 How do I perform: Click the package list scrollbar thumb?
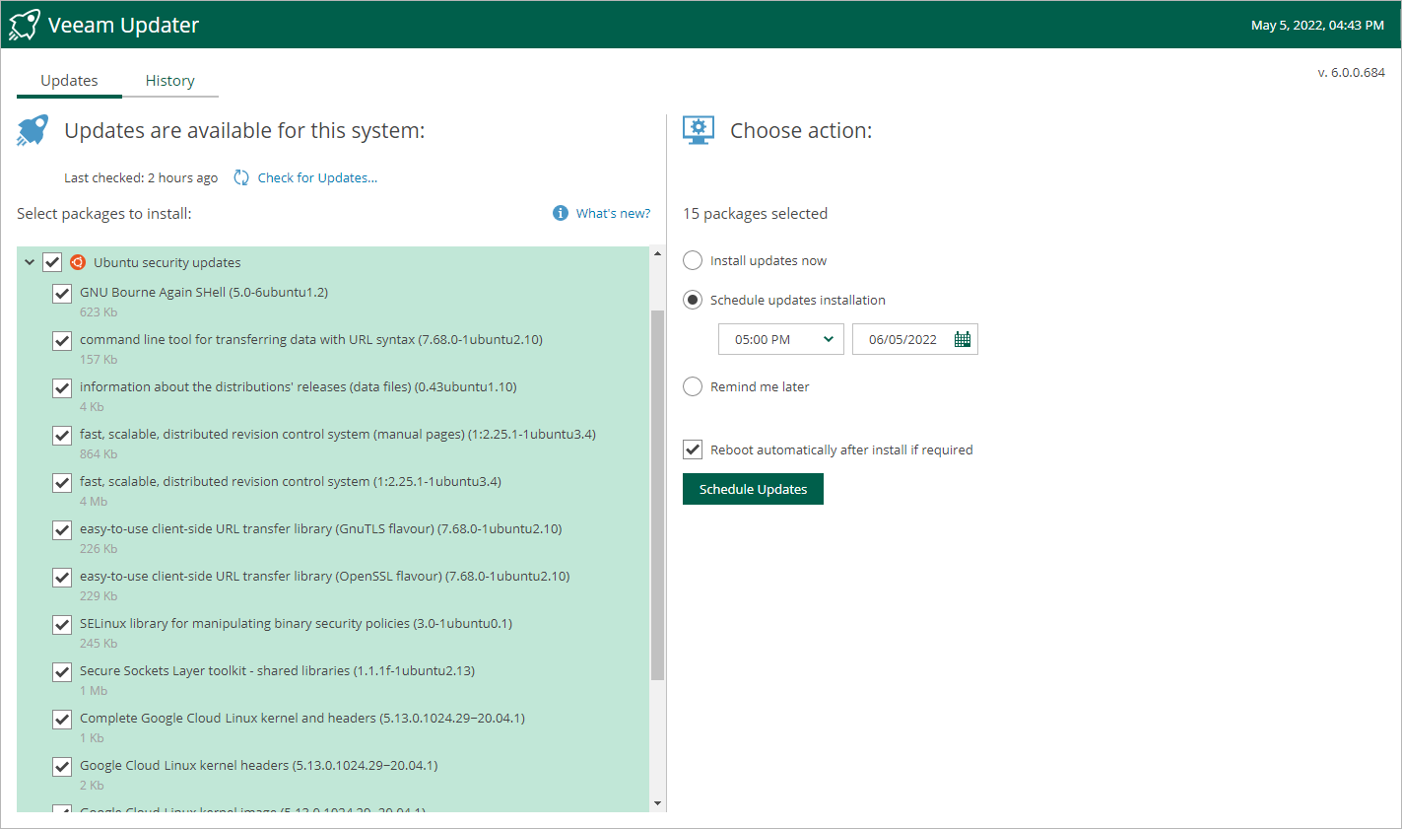[x=657, y=495]
